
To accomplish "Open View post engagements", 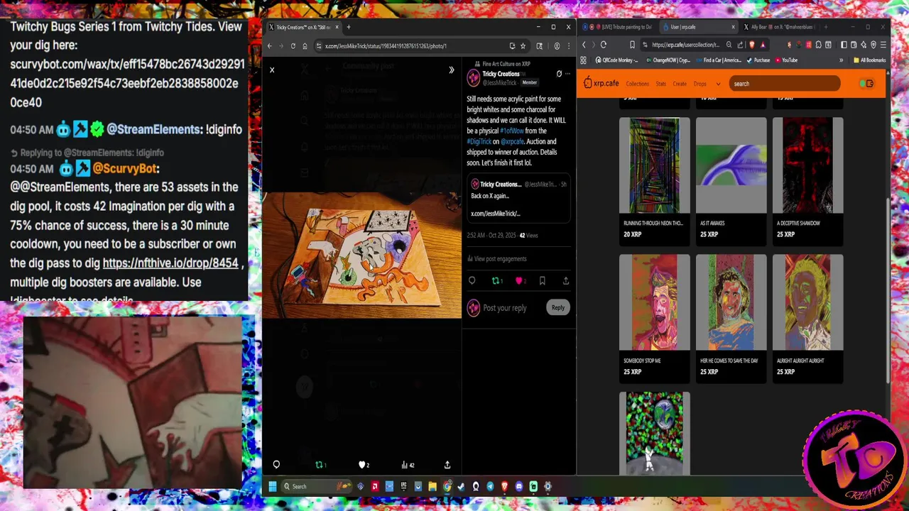I will pyautogui.click(x=496, y=259).
